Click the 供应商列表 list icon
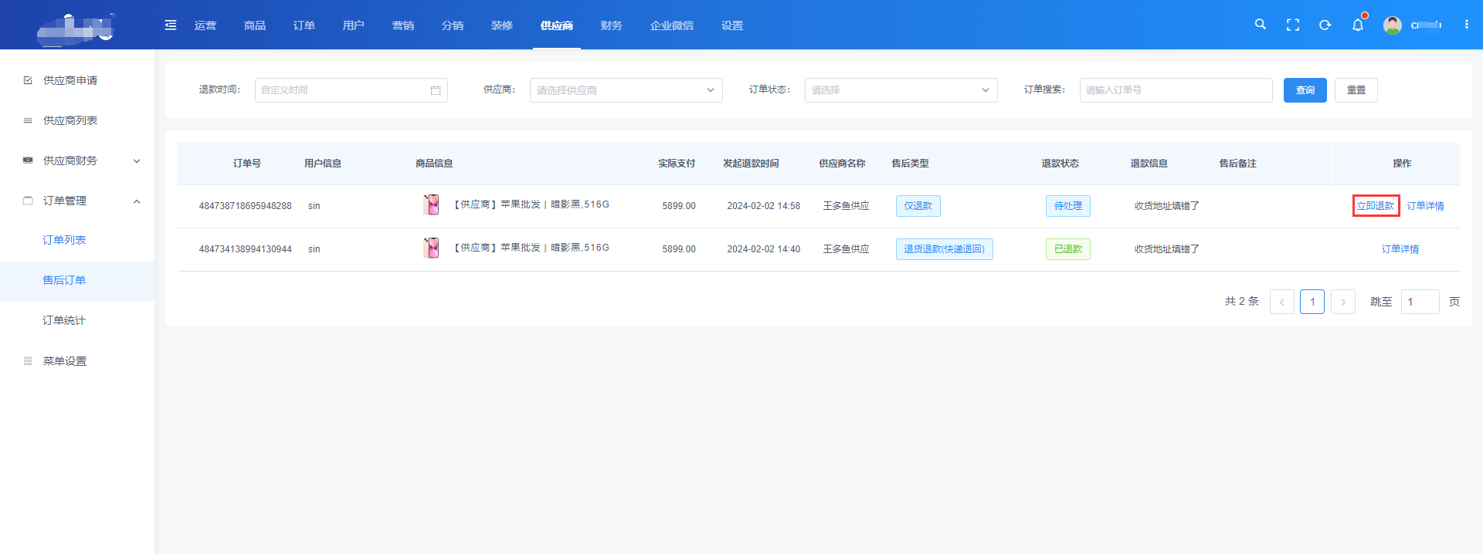Screen dimensions: 1483x554 point(28,120)
